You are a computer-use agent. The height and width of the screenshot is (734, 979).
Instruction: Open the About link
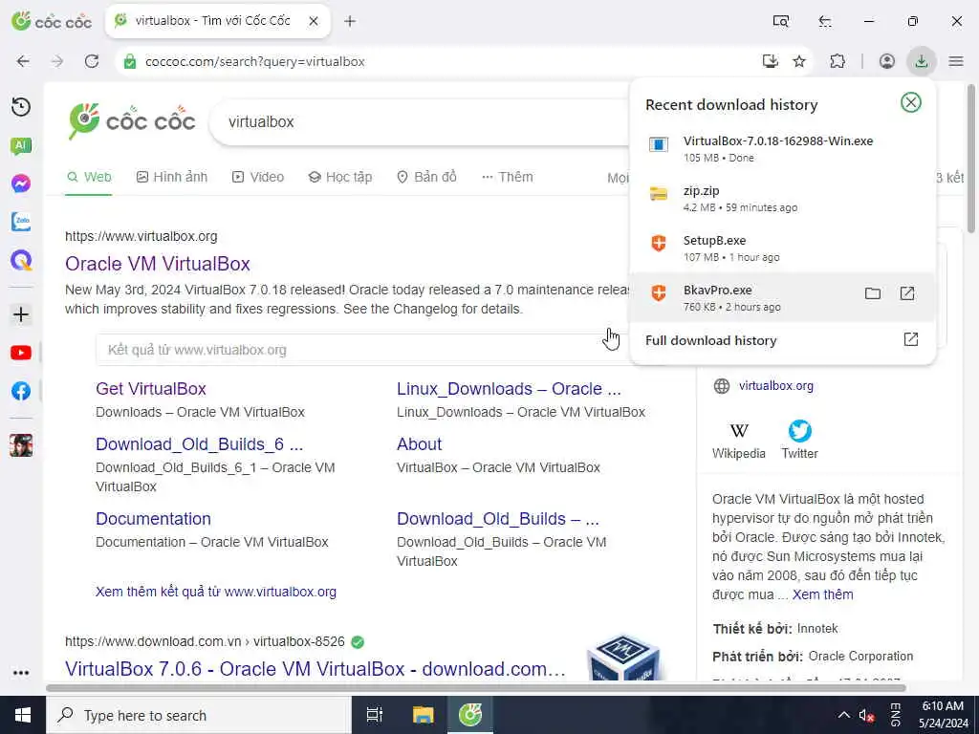(419, 444)
